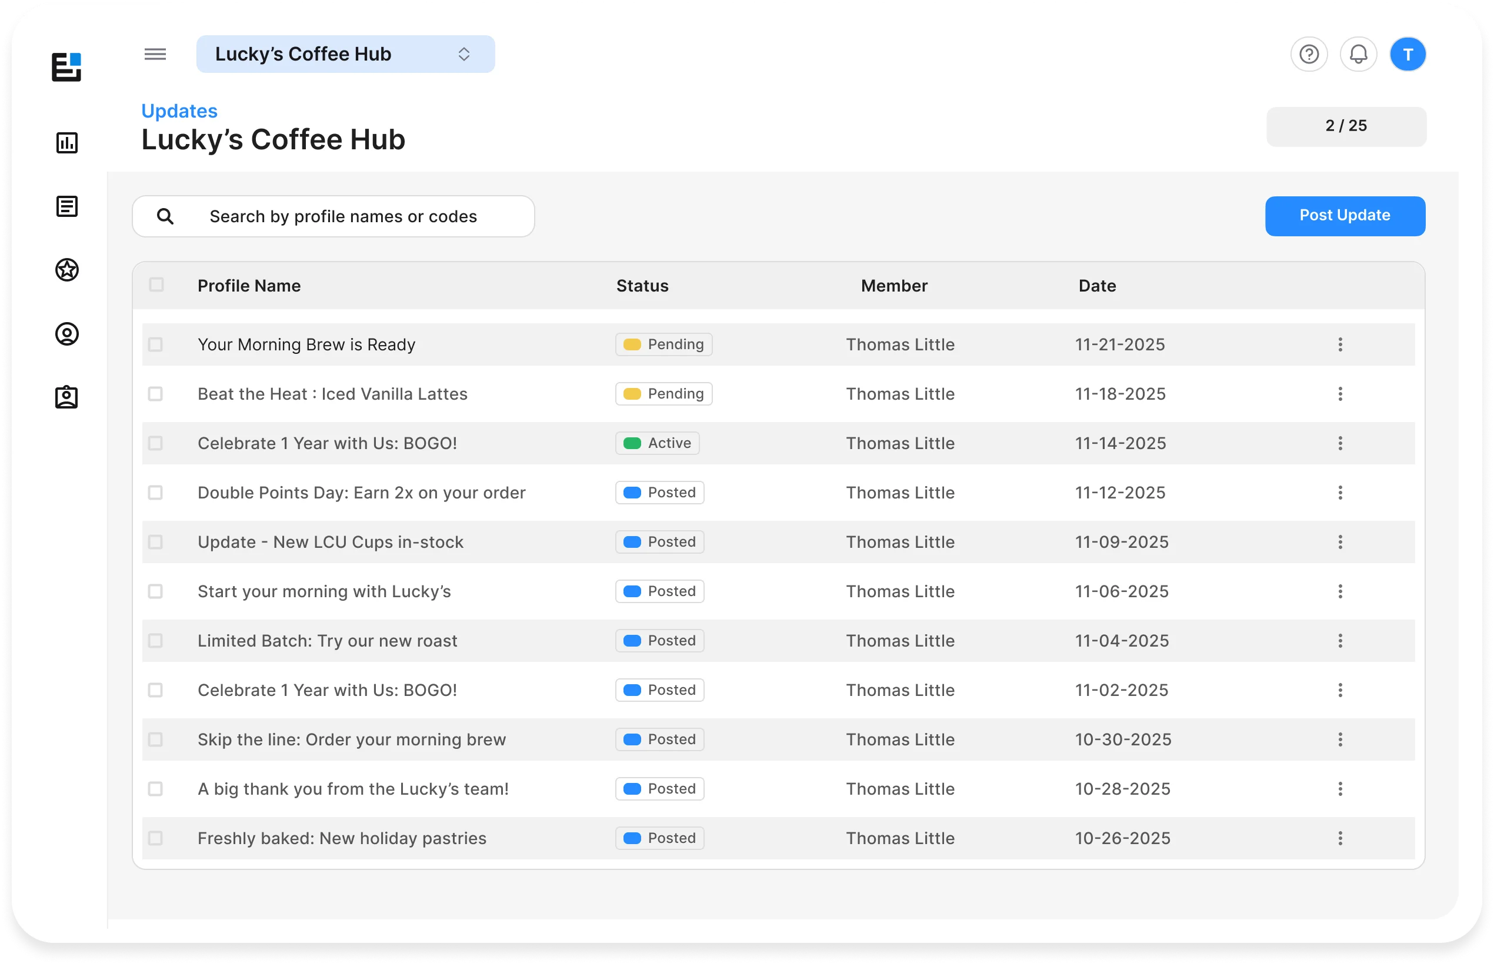Toggle the select-all checkbox in table header
Image resolution: width=1494 pixels, height=964 pixels.
coord(156,285)
